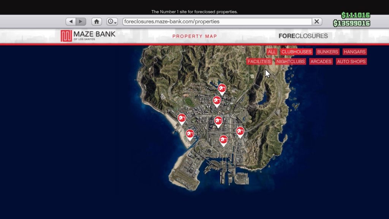Show ALL properties on the map

pyautogui.click(x=272, y=52)
